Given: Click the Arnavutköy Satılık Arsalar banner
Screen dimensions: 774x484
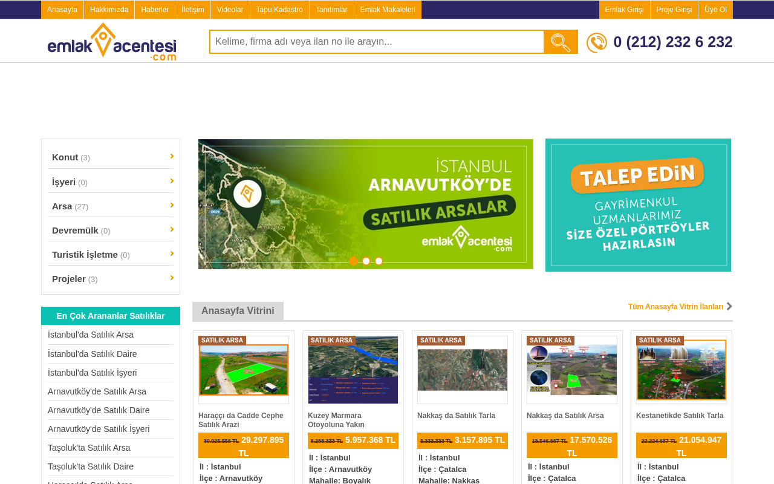Looking at the screenshot, I should (366, 204).
